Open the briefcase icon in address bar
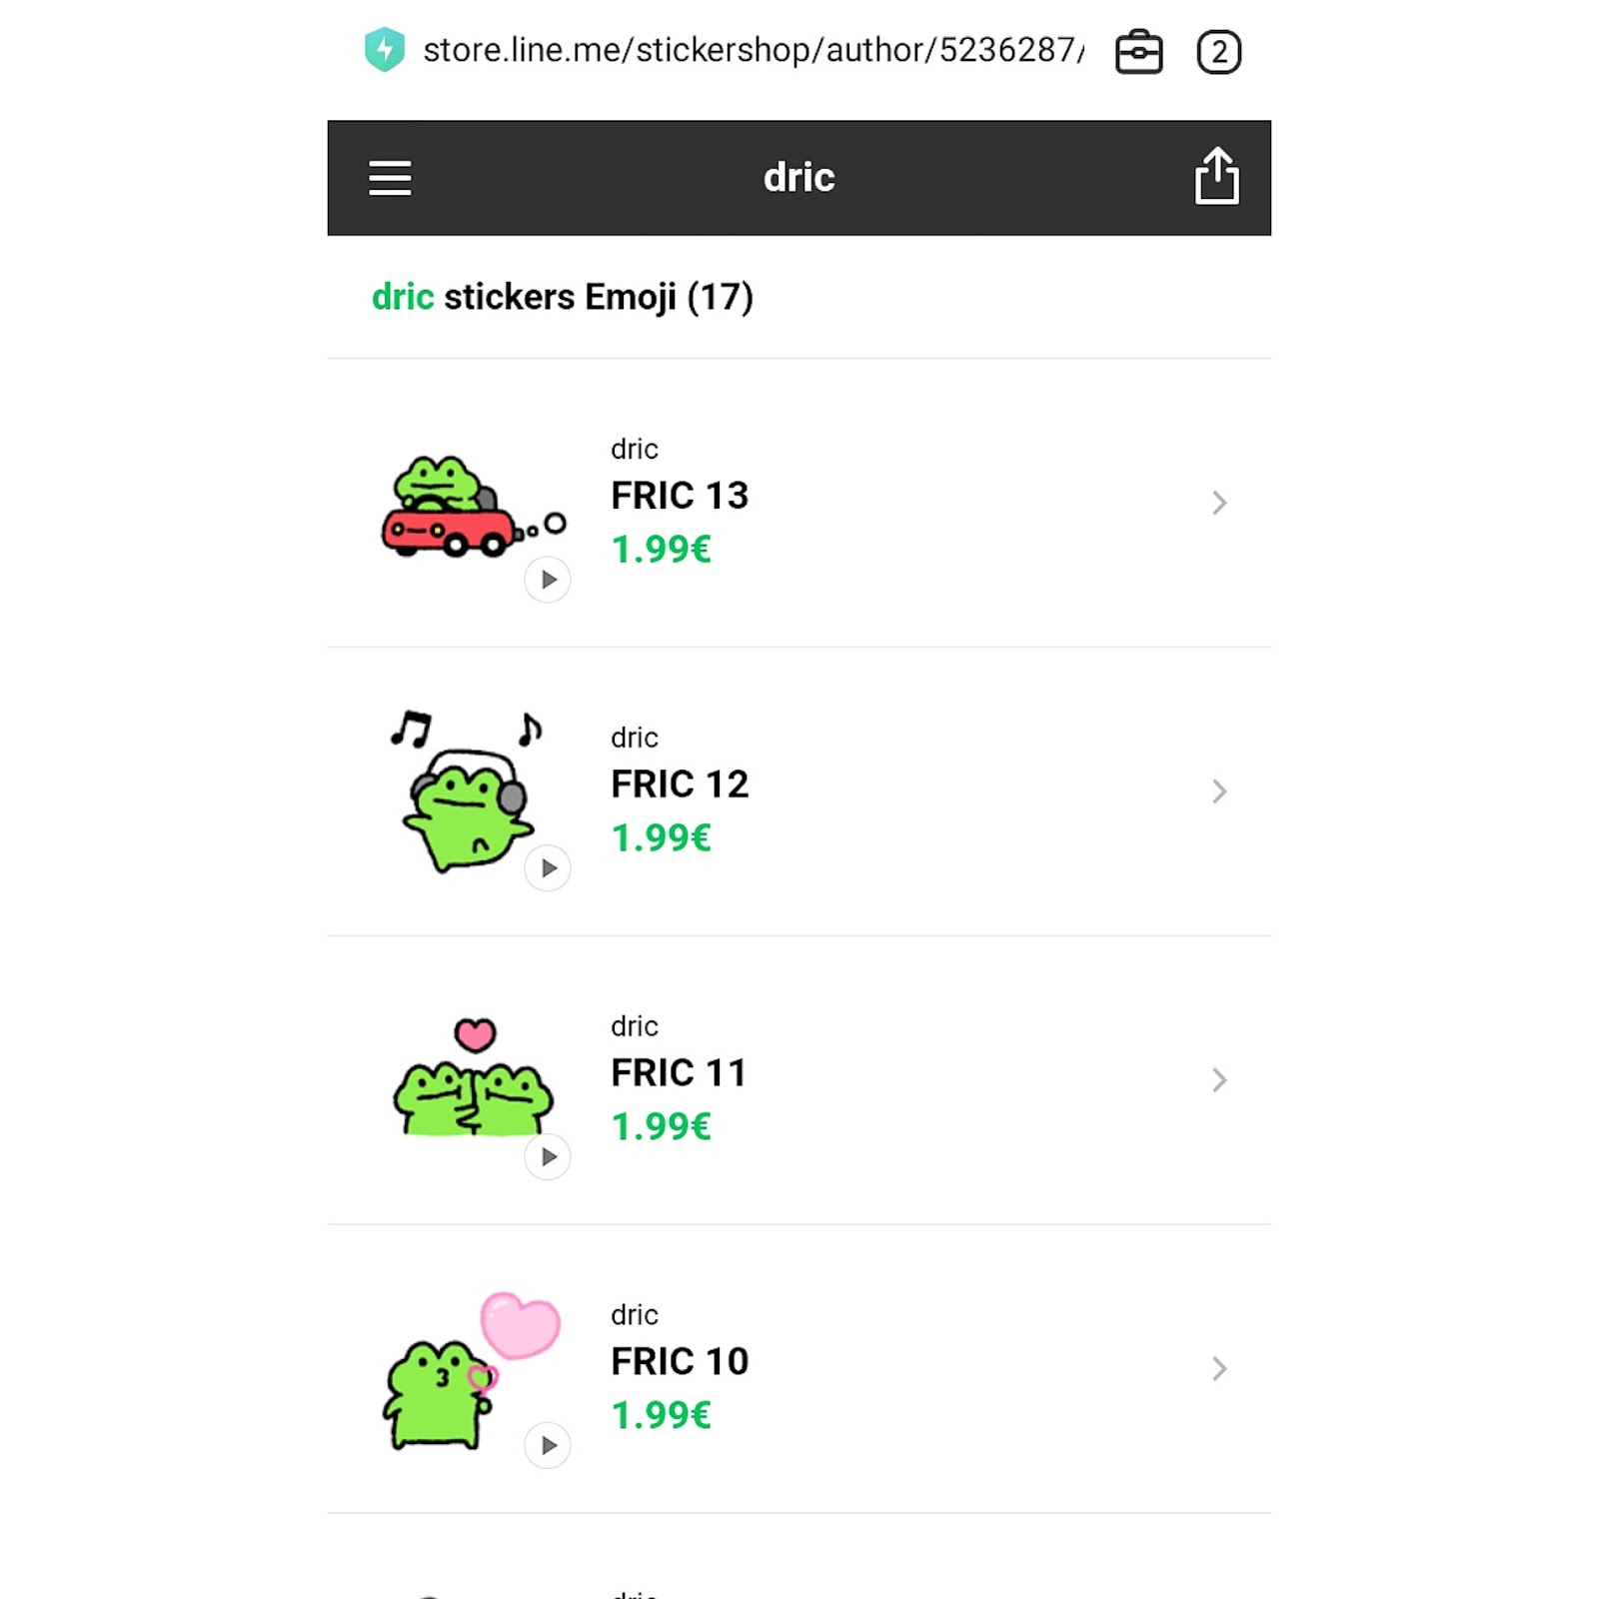The width and height of the screenshot is (1599, 1599). [x=1138, y=52]
